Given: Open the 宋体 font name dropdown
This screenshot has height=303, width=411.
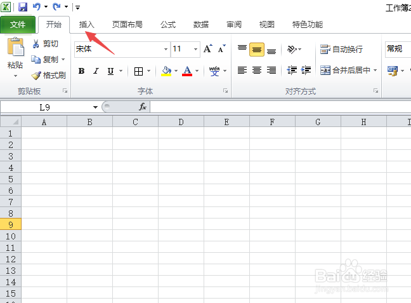Looking at the screenshot, I should point(166,49).
